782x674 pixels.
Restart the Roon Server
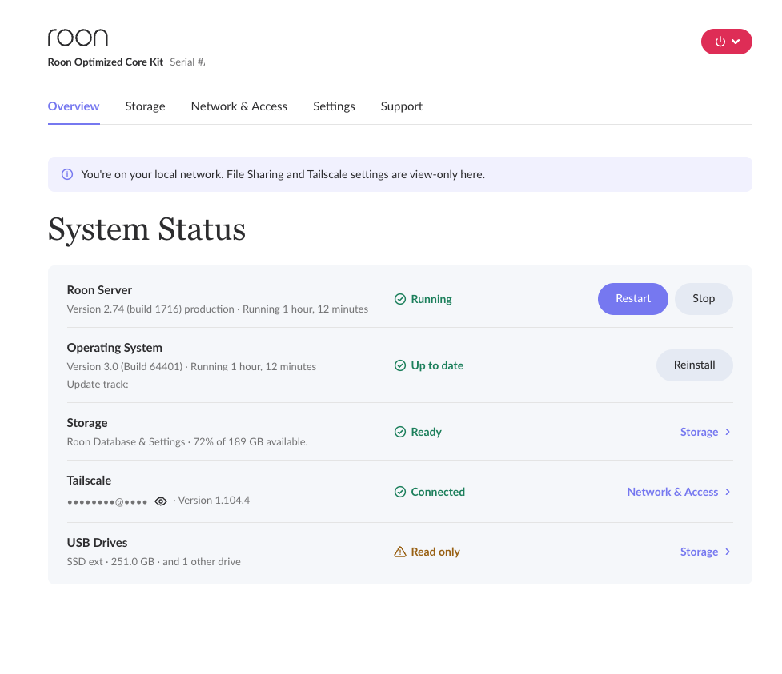coord(633,299)
